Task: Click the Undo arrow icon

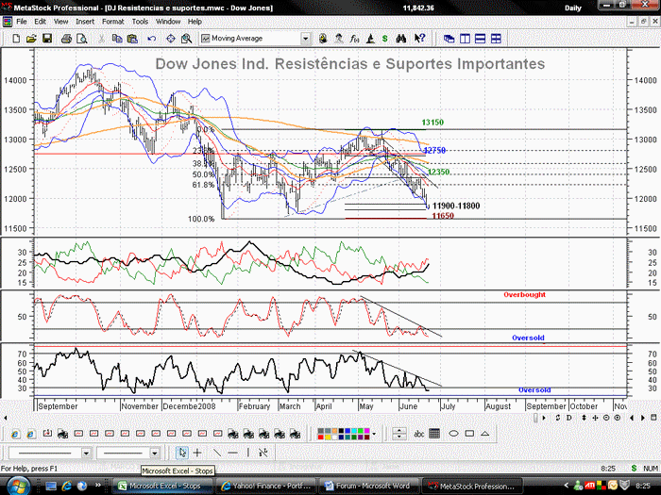Action: pyautogui.click(x=152, y=39)
